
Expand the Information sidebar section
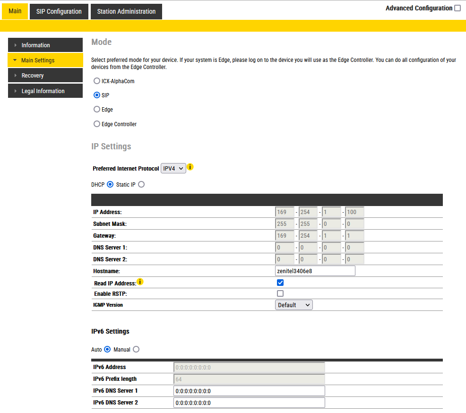pos(45,45)
